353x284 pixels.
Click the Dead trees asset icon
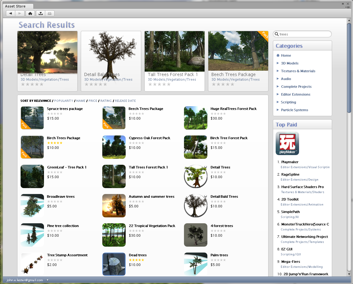[114, 264]
